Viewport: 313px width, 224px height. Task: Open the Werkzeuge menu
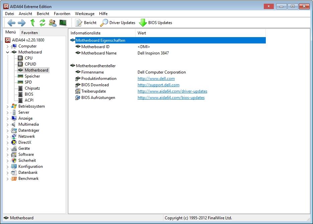pyautogui.click(x=85, y=14)
